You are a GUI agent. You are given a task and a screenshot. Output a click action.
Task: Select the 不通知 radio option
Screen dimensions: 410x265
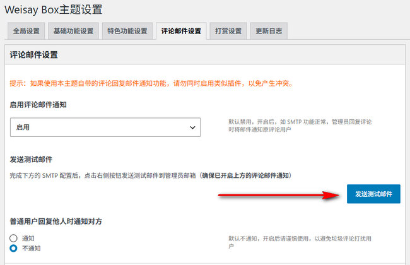pos(13,248)
